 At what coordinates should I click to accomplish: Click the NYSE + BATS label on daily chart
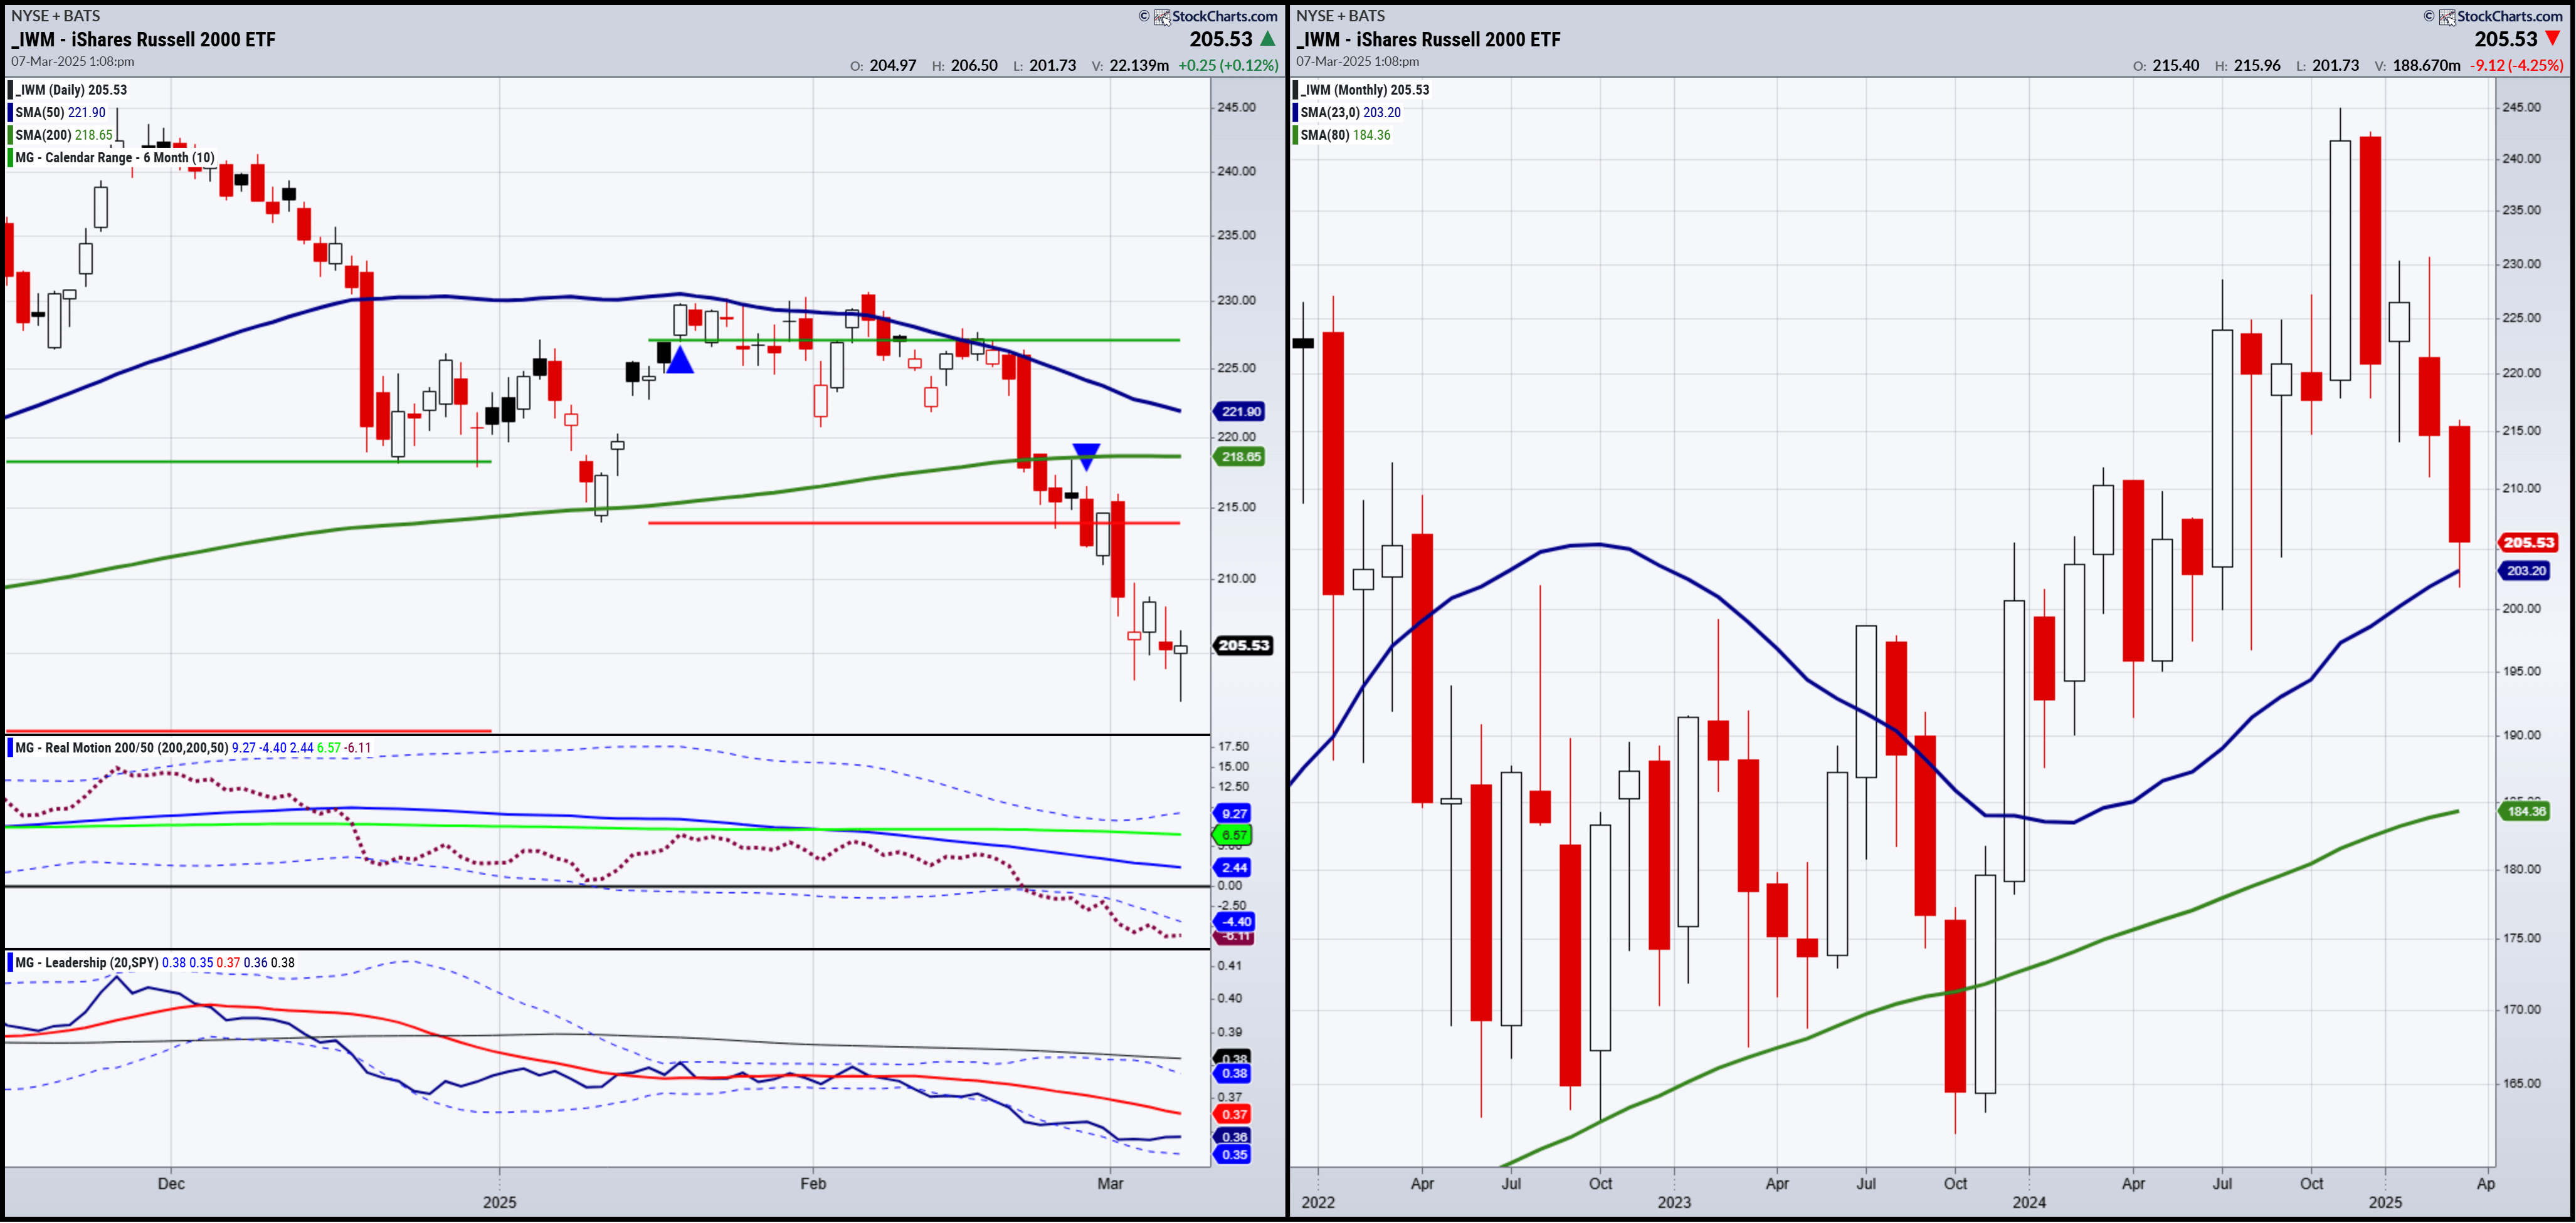[55, 16]
